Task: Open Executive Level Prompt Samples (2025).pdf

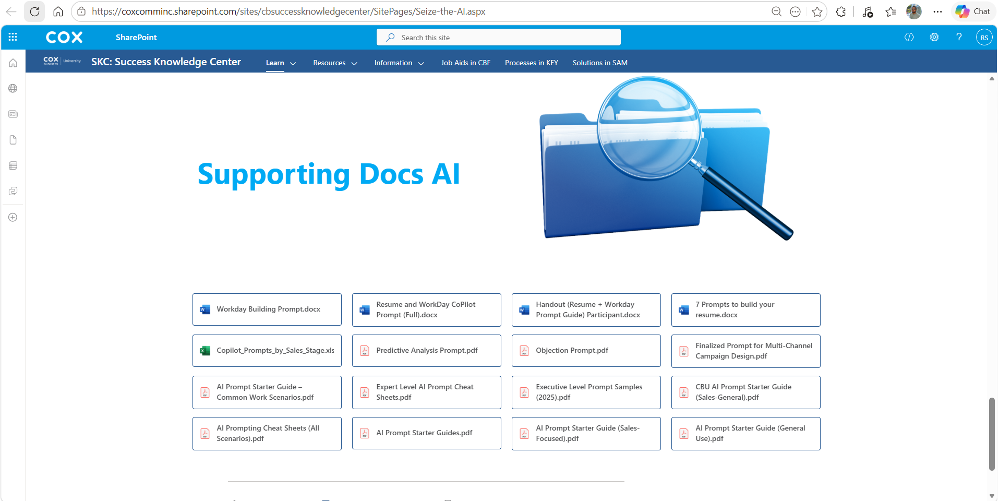Action: point(586,392)
